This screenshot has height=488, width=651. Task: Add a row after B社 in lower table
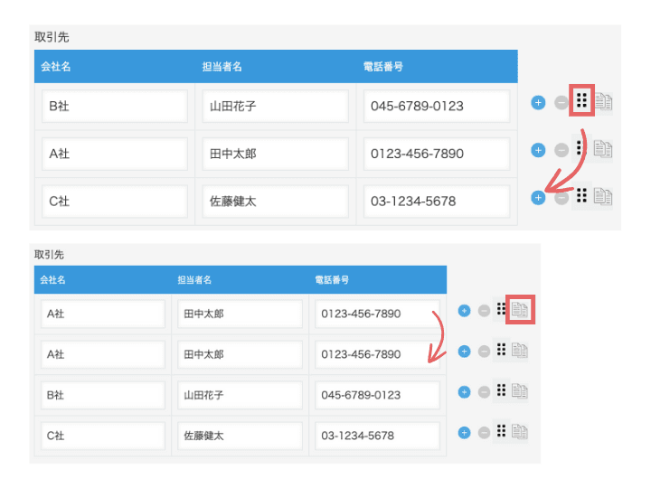coord(464,392)
